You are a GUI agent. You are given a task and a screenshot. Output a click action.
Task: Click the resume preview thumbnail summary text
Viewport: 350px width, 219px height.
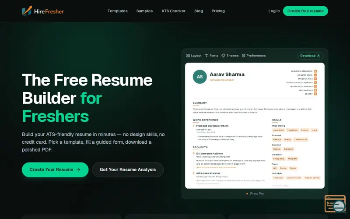pyautogui.click(x=252, y=111)
